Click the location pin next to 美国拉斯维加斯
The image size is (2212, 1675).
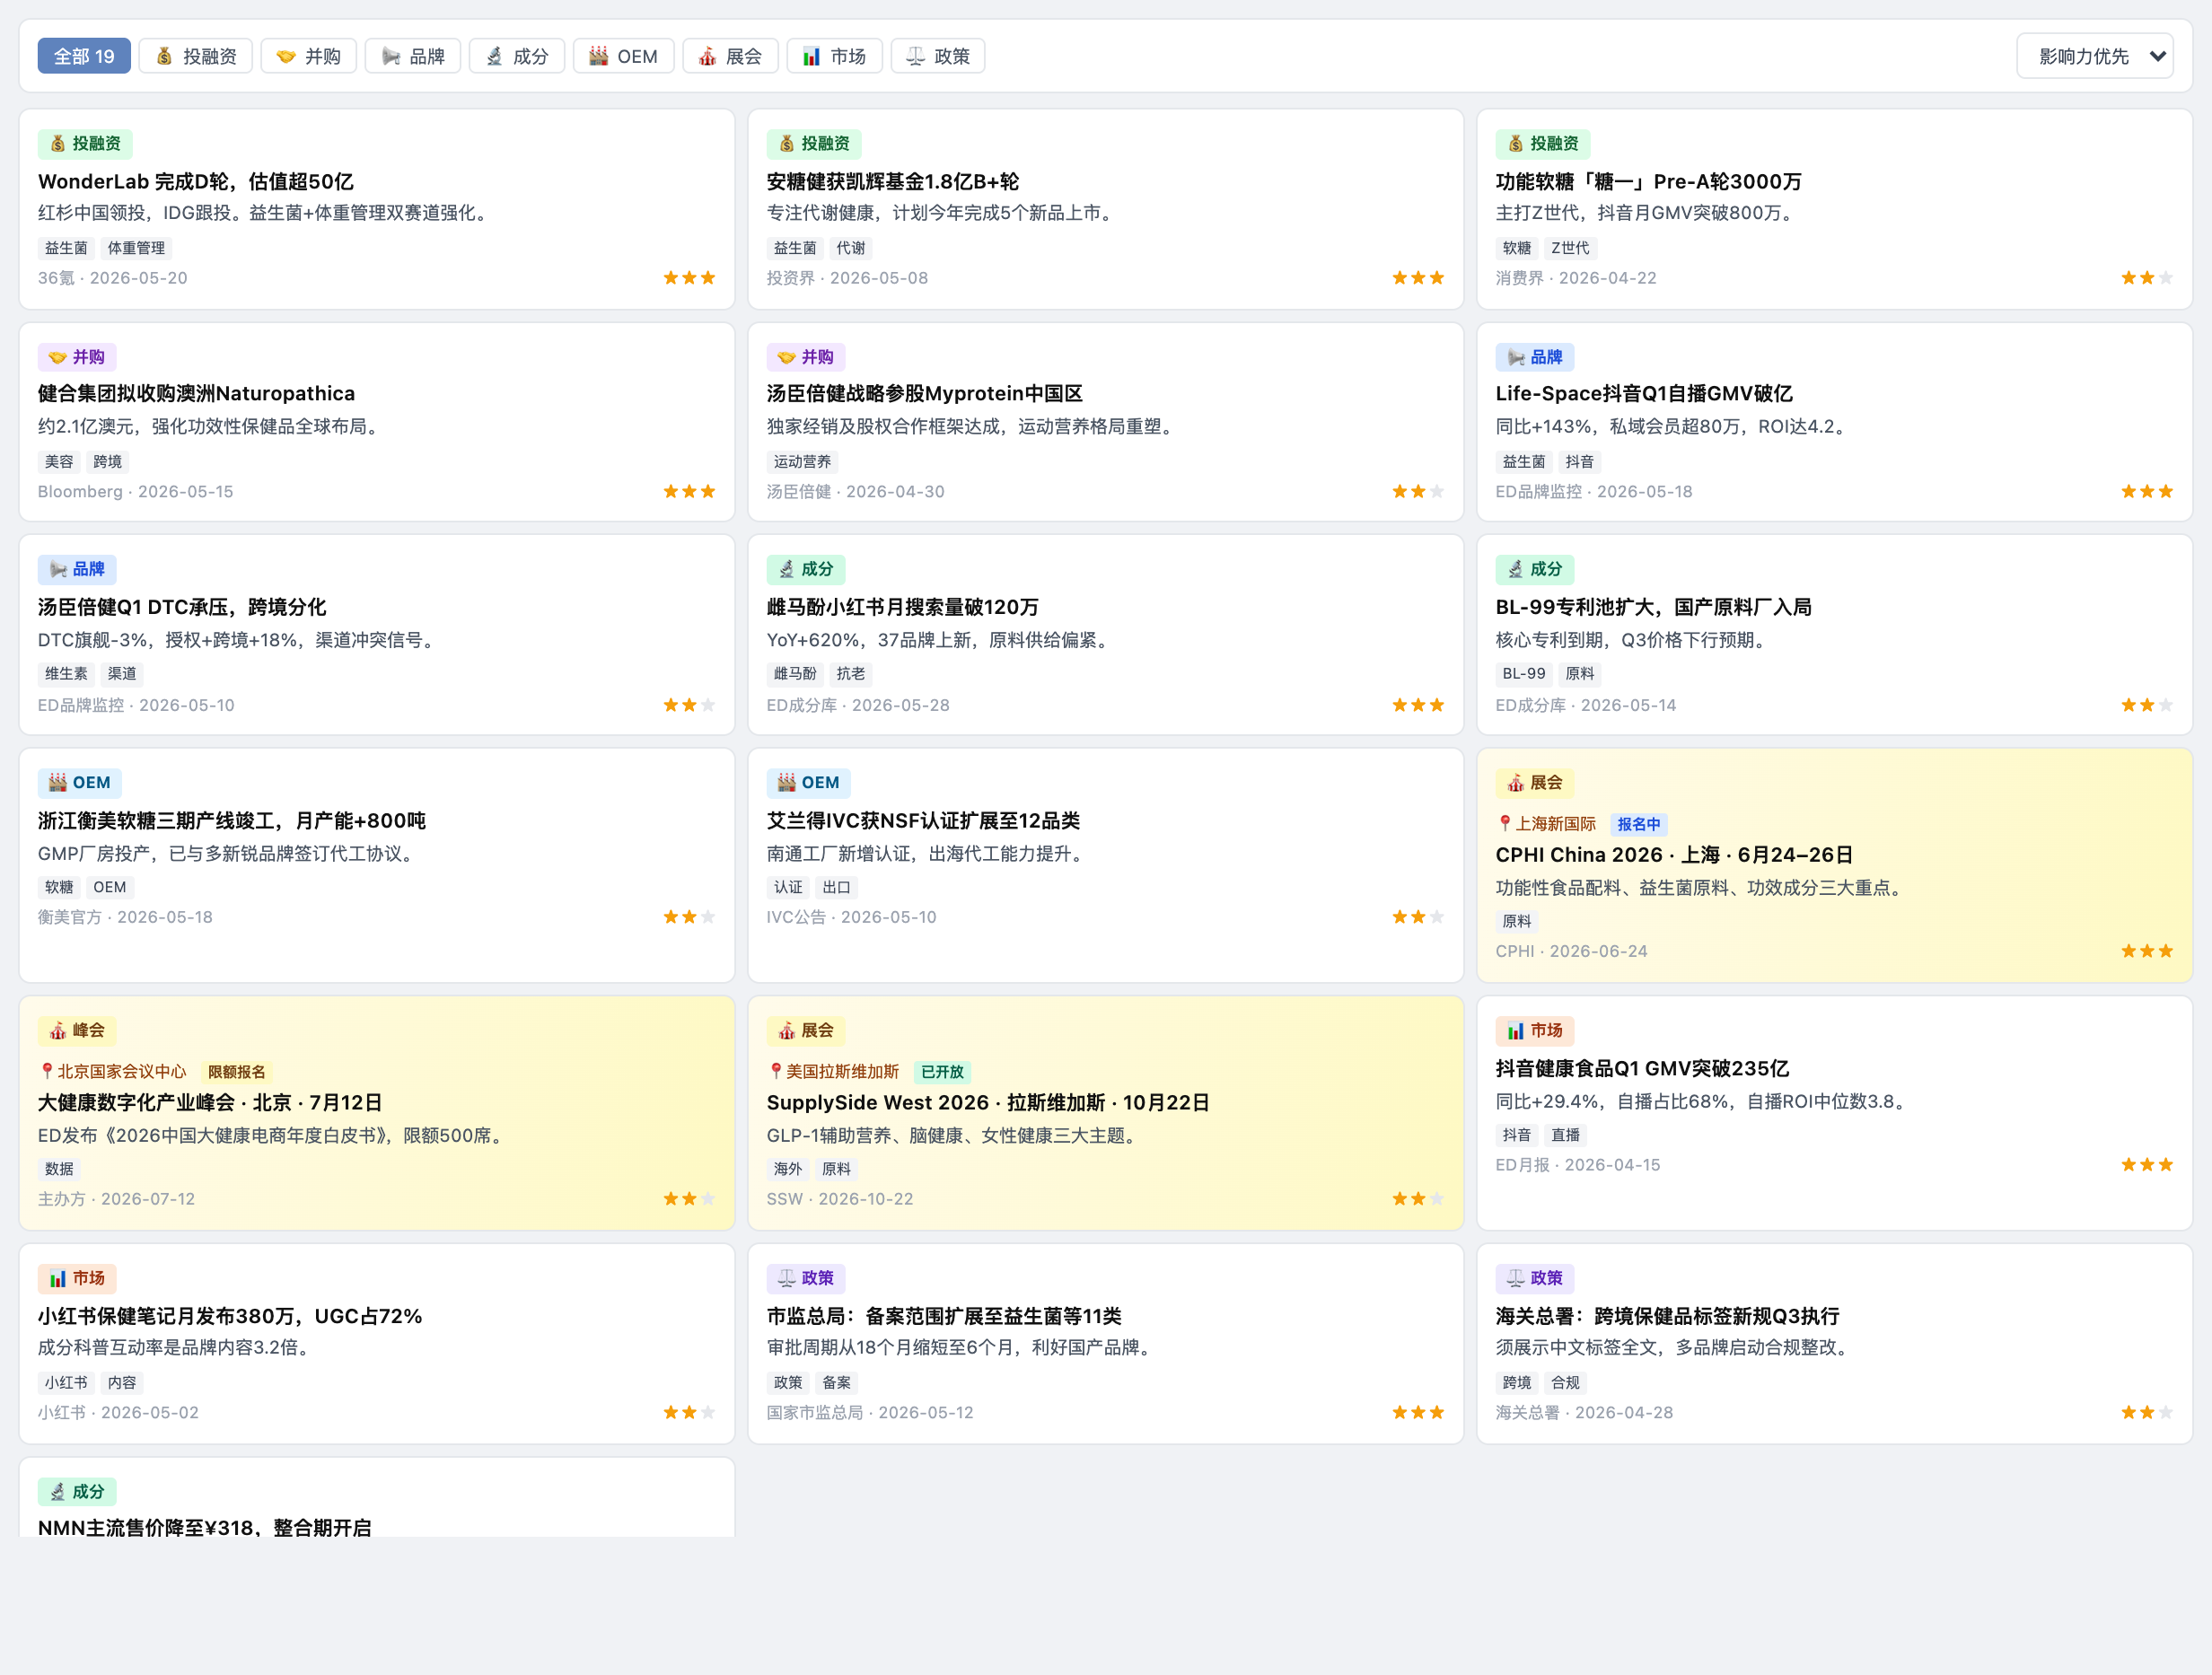(x=775, y=1071)
